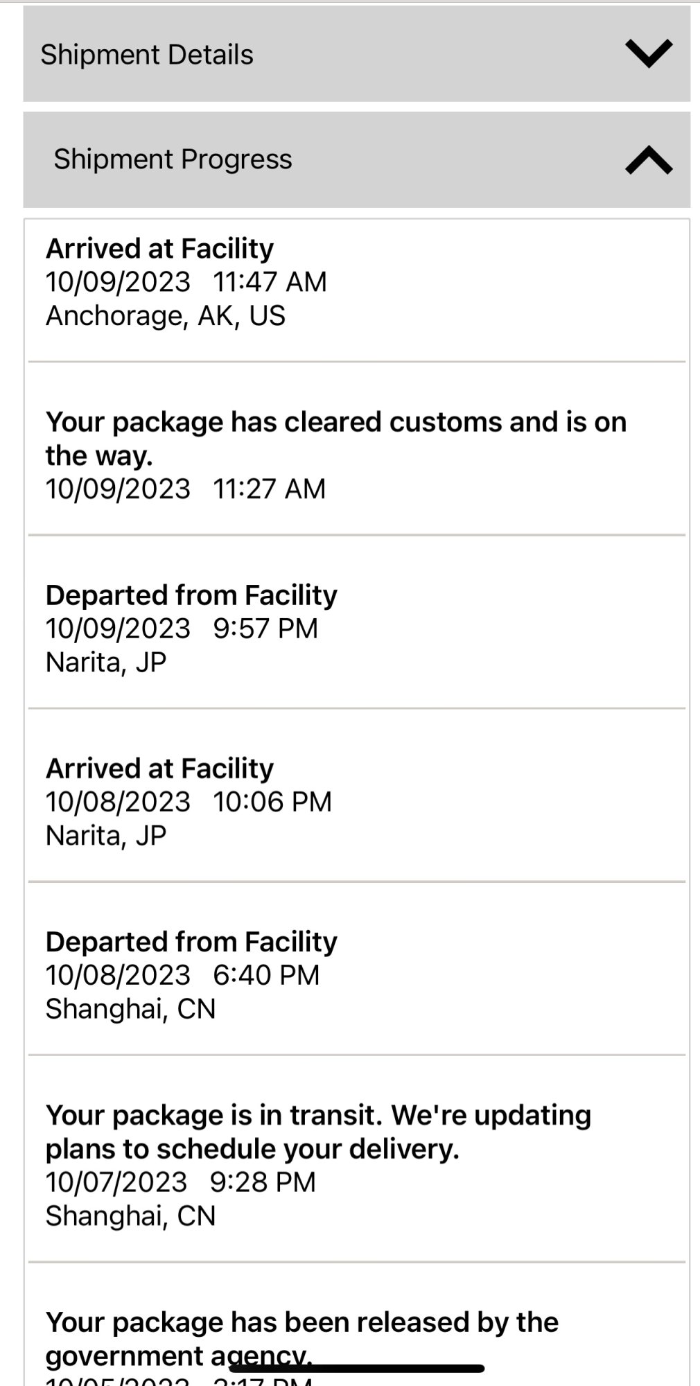
Task: Click Narita, JP under the 10:06 PM arrival
Action: pyautogui.click(x=106, y=836)
